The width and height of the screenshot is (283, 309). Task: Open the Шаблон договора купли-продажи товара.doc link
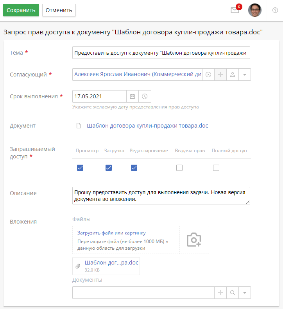click(147, 126)
